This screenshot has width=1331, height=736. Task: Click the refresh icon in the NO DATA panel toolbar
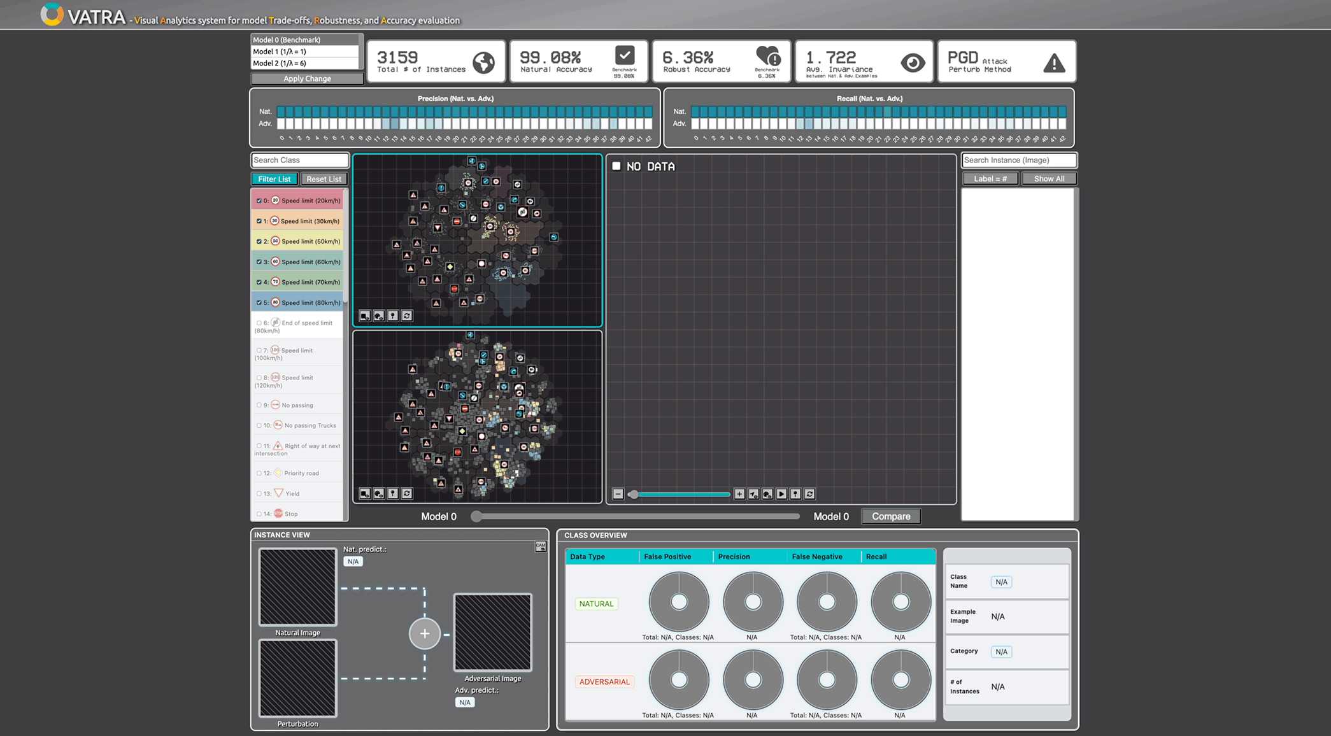809,494
